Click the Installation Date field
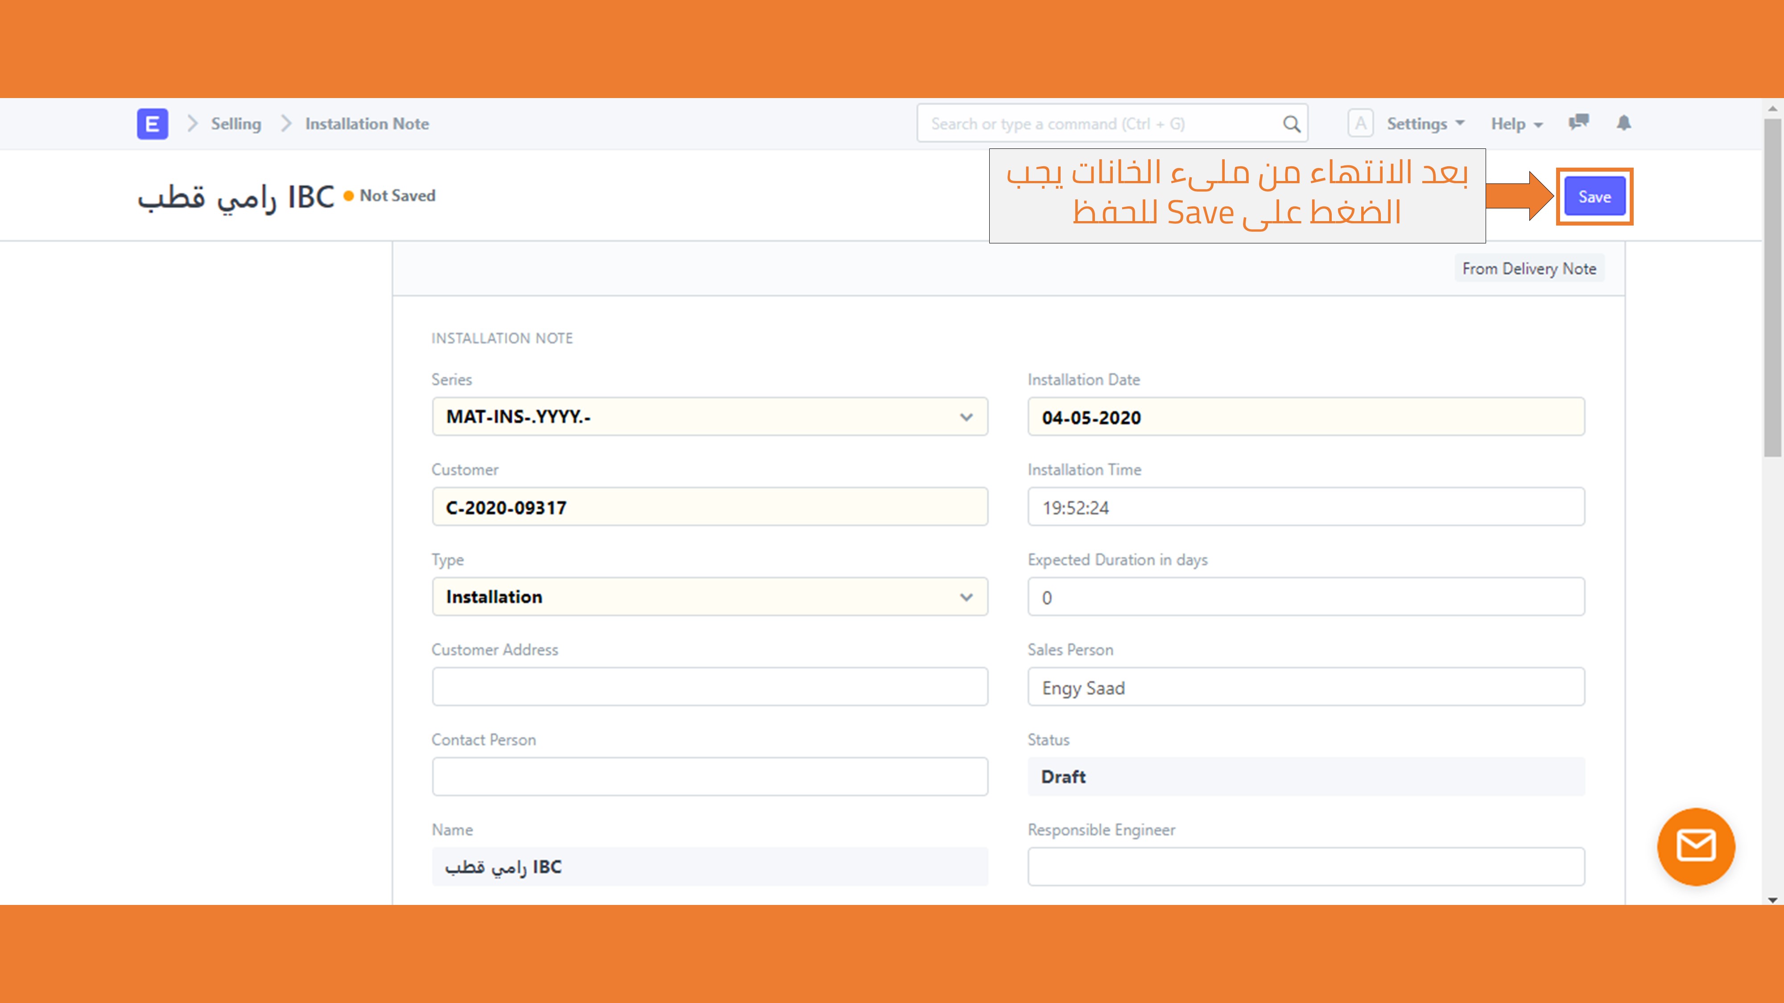The height and width of the screenshot is (1003, 1784). [1306, 417]
